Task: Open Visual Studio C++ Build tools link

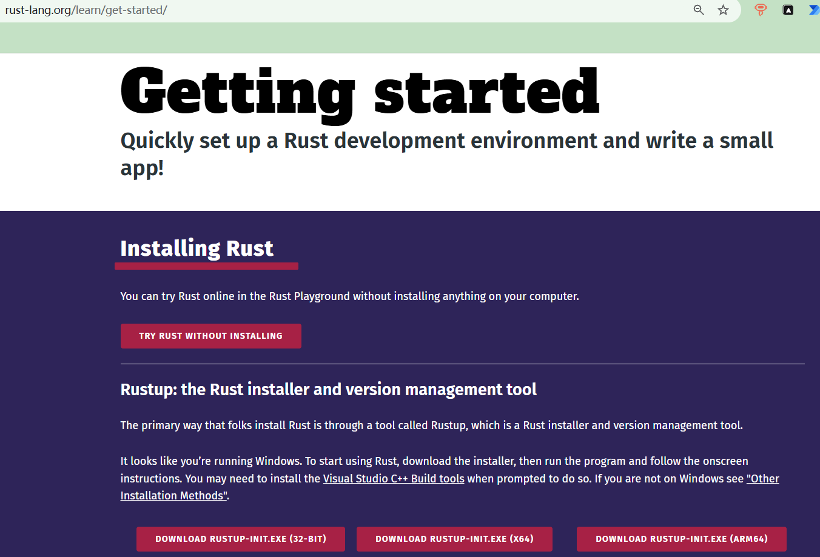Action: tap(394, 479)
